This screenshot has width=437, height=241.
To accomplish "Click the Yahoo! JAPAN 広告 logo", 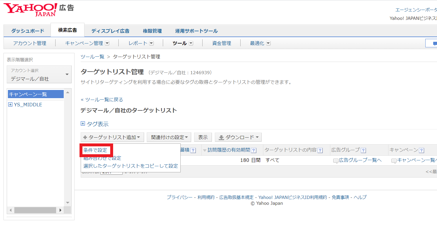I will pos(39,10).
